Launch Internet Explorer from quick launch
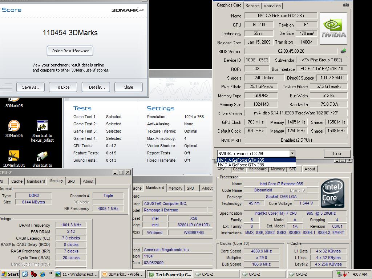Viewport: 372px width, 279px height. (x=43, y=274)
